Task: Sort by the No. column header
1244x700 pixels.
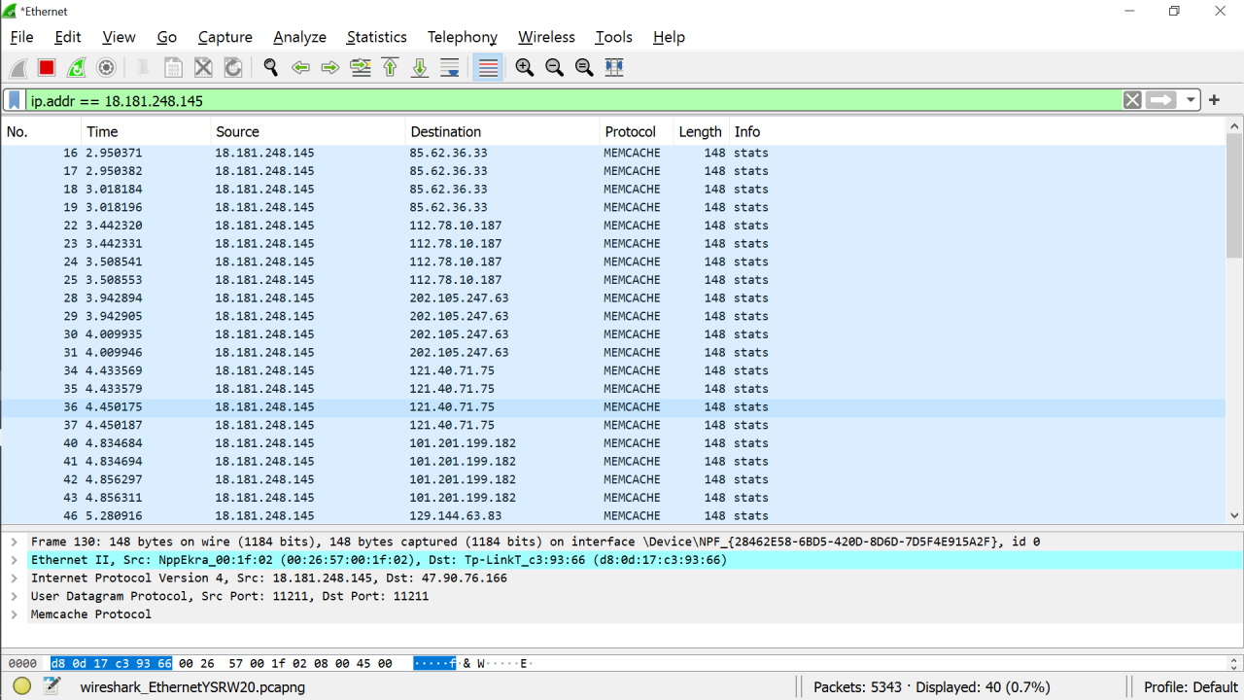Action: [41, 131]
